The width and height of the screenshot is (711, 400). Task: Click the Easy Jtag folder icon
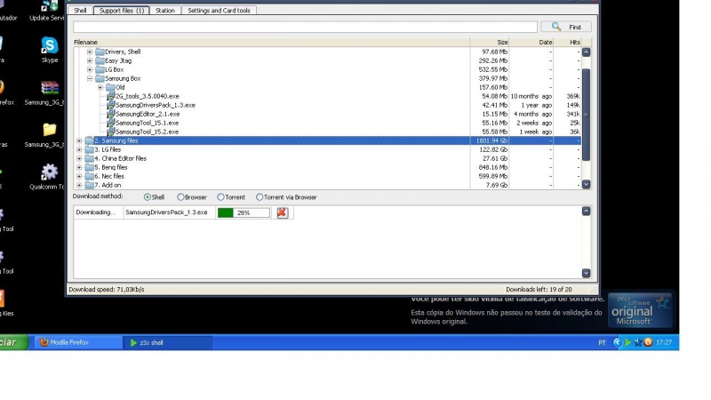tap(100, 60)
